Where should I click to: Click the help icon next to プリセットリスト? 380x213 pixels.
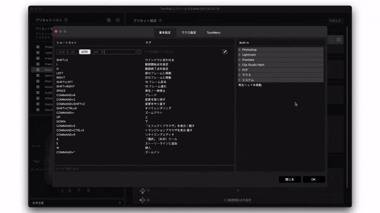66,20
